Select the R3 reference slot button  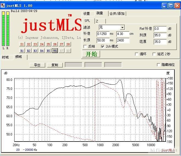tap(35, 51)
